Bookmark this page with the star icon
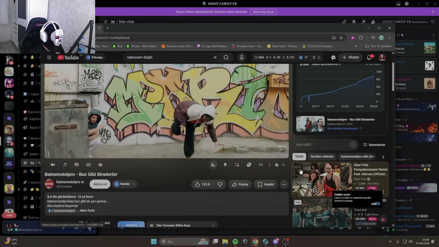Image resolution: width=439 pixels, height=247 pixels. point(341,38)
